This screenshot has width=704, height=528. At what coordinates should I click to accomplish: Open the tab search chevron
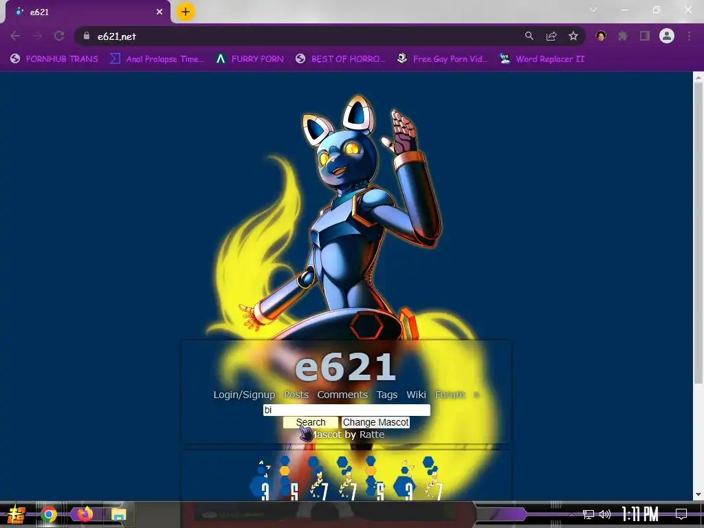click(593, 10)
